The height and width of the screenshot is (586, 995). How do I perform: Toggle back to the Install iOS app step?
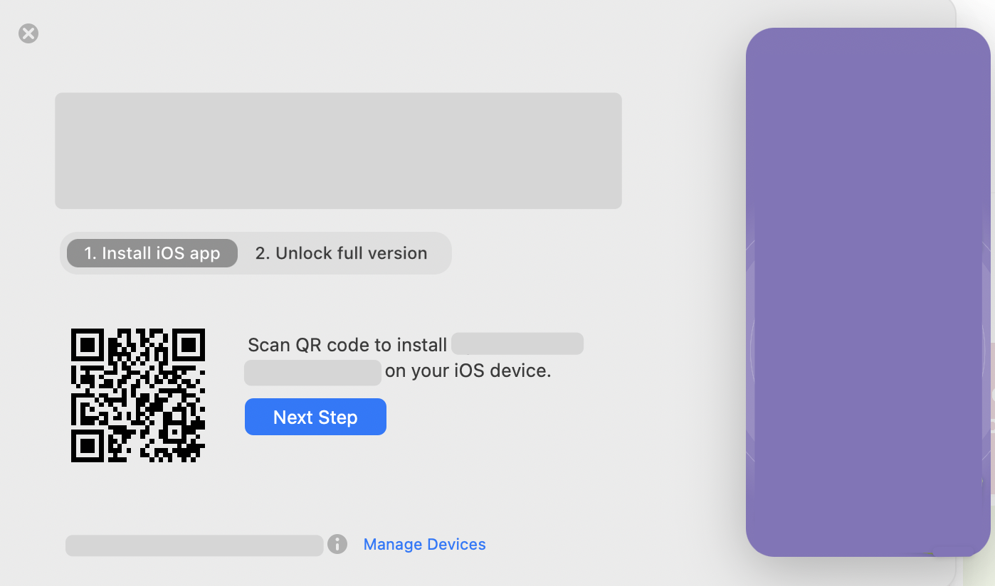click(x=152, y=252)
